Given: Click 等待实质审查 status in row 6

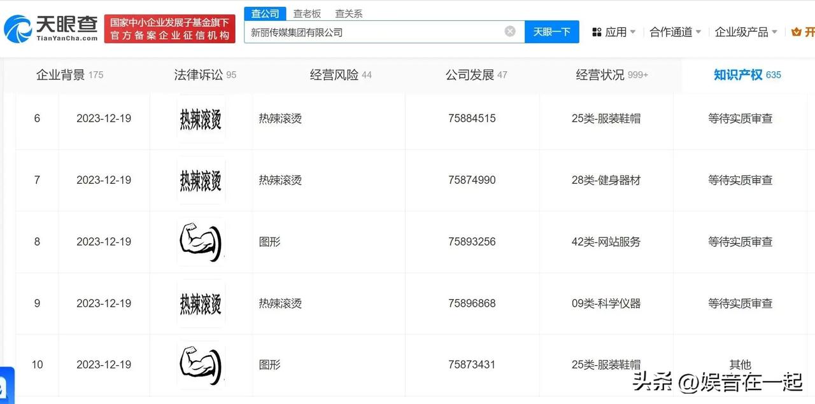Looking at the screenshot, I should pos(741,118).
